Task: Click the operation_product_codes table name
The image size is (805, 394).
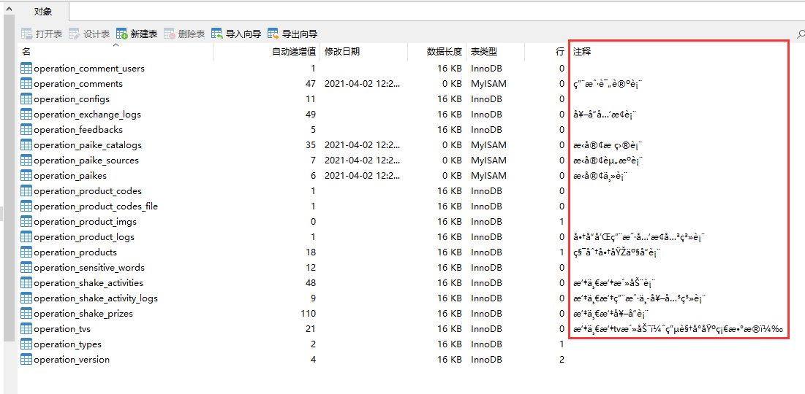Action: pos(88,191)
